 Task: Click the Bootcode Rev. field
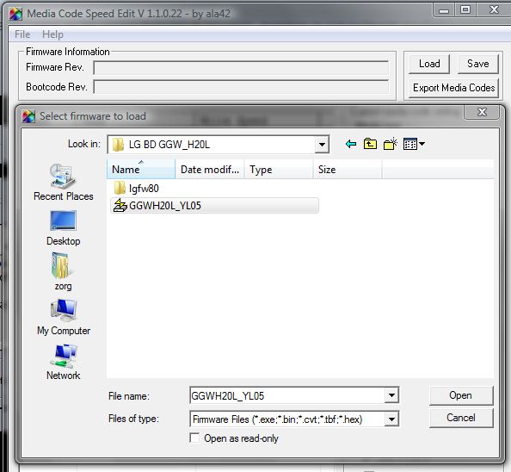coord(241,87)
